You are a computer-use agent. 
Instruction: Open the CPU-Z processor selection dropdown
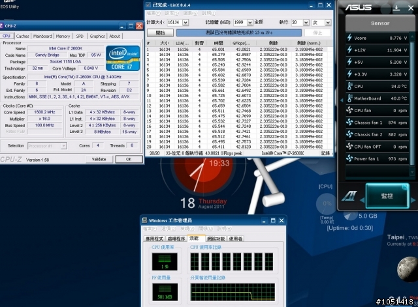[63, 146]
